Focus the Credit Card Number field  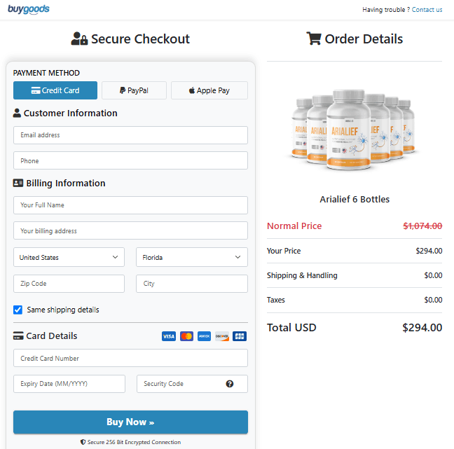click(x=130, y=358)
